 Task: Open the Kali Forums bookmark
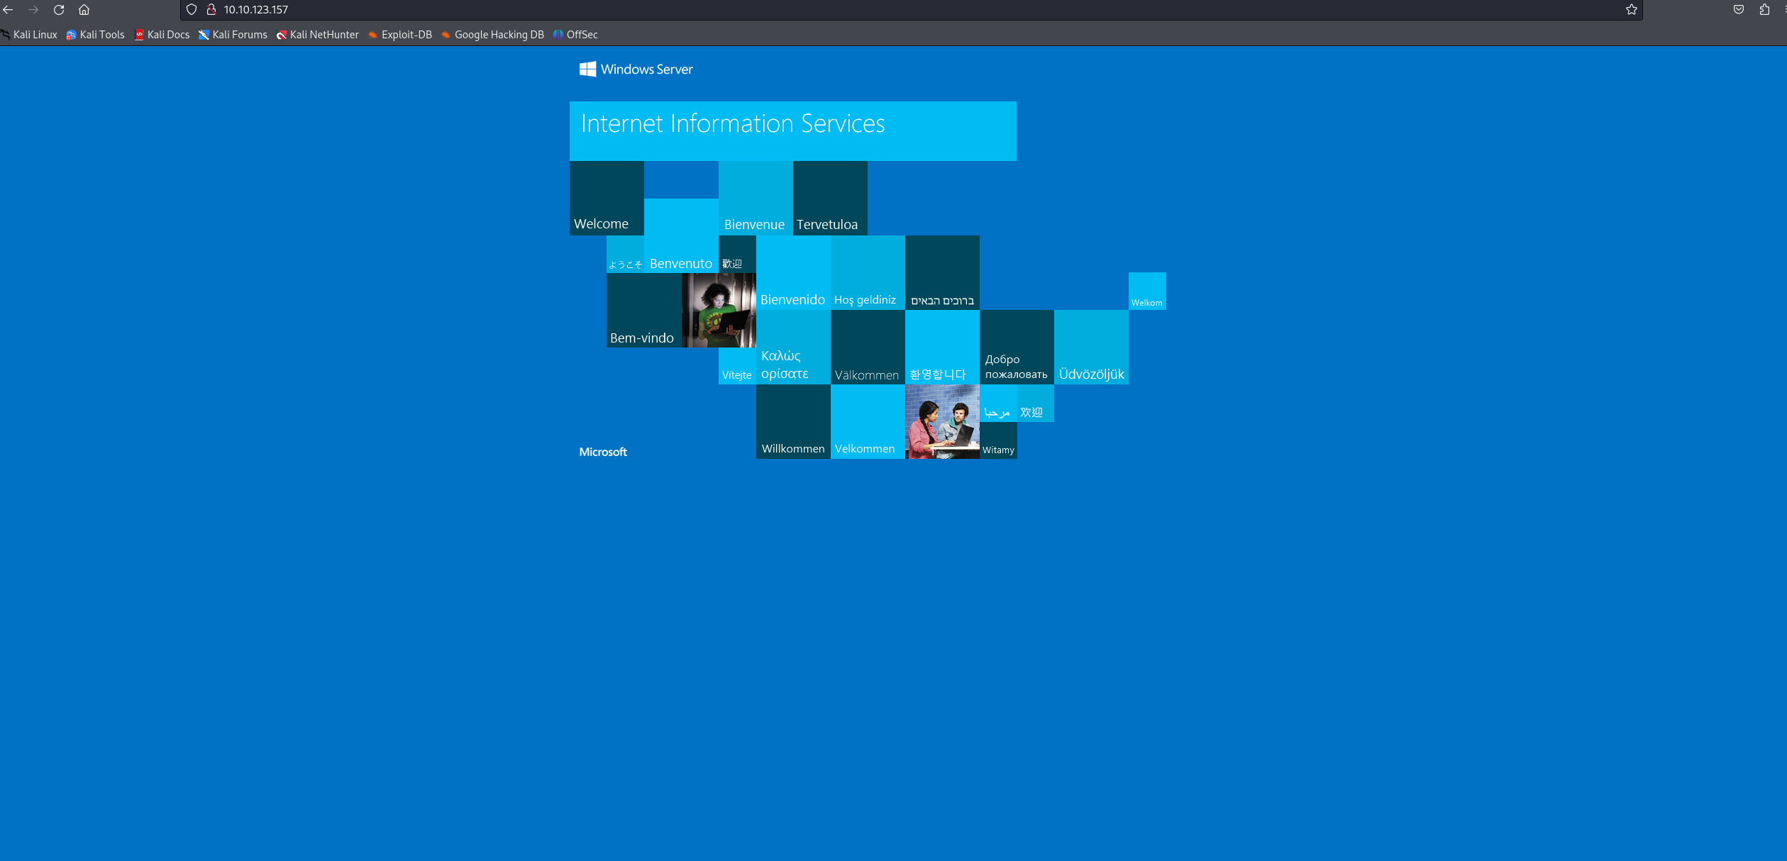pos(233,35)
